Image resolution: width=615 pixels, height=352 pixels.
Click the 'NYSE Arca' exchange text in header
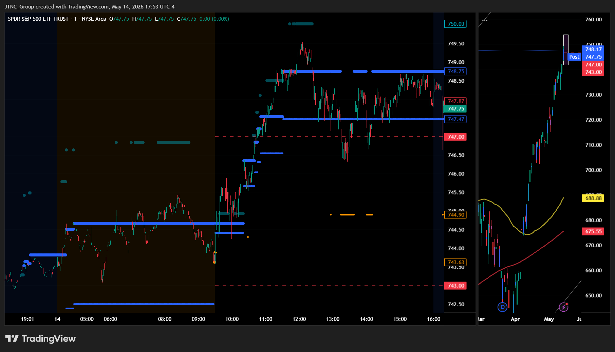pos(94,19)
